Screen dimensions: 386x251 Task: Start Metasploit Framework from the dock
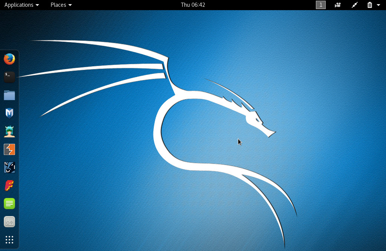point(9,113)
